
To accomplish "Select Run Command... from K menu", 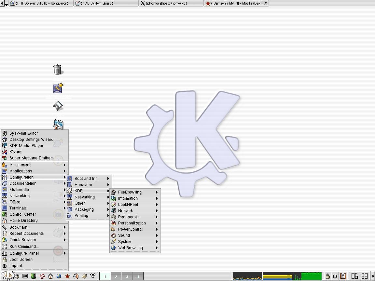I will (24, 247).
